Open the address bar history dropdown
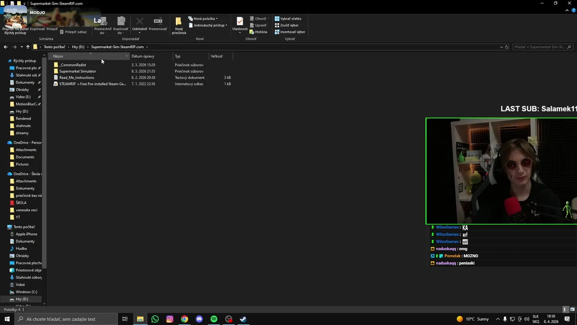This screenshot has height=325, width=577. 501,47
